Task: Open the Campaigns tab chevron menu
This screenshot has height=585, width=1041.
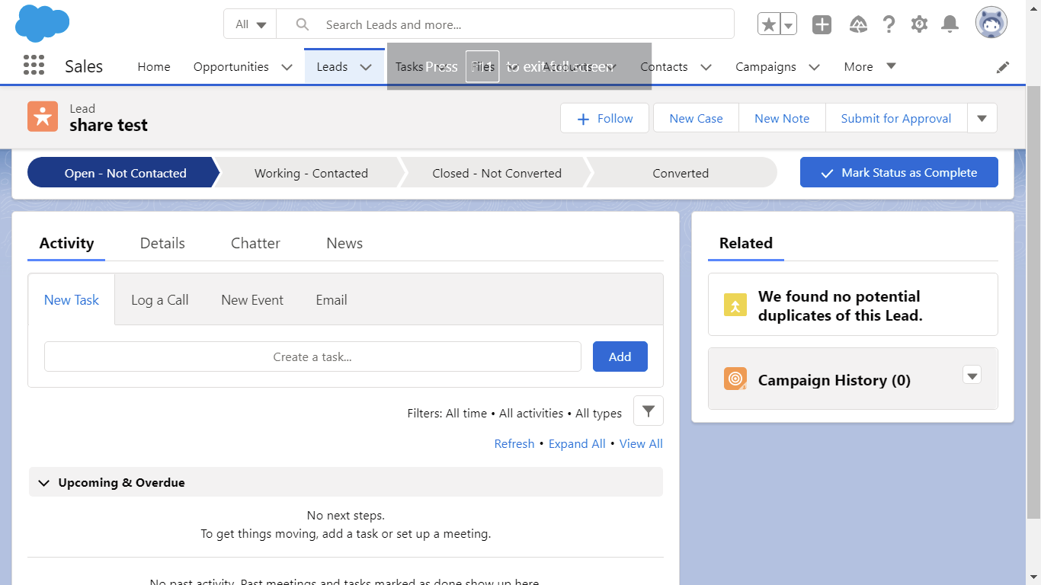Action: (x=814, y=67)
